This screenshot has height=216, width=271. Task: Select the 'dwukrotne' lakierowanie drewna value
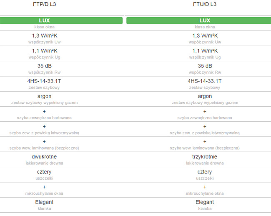44,157
